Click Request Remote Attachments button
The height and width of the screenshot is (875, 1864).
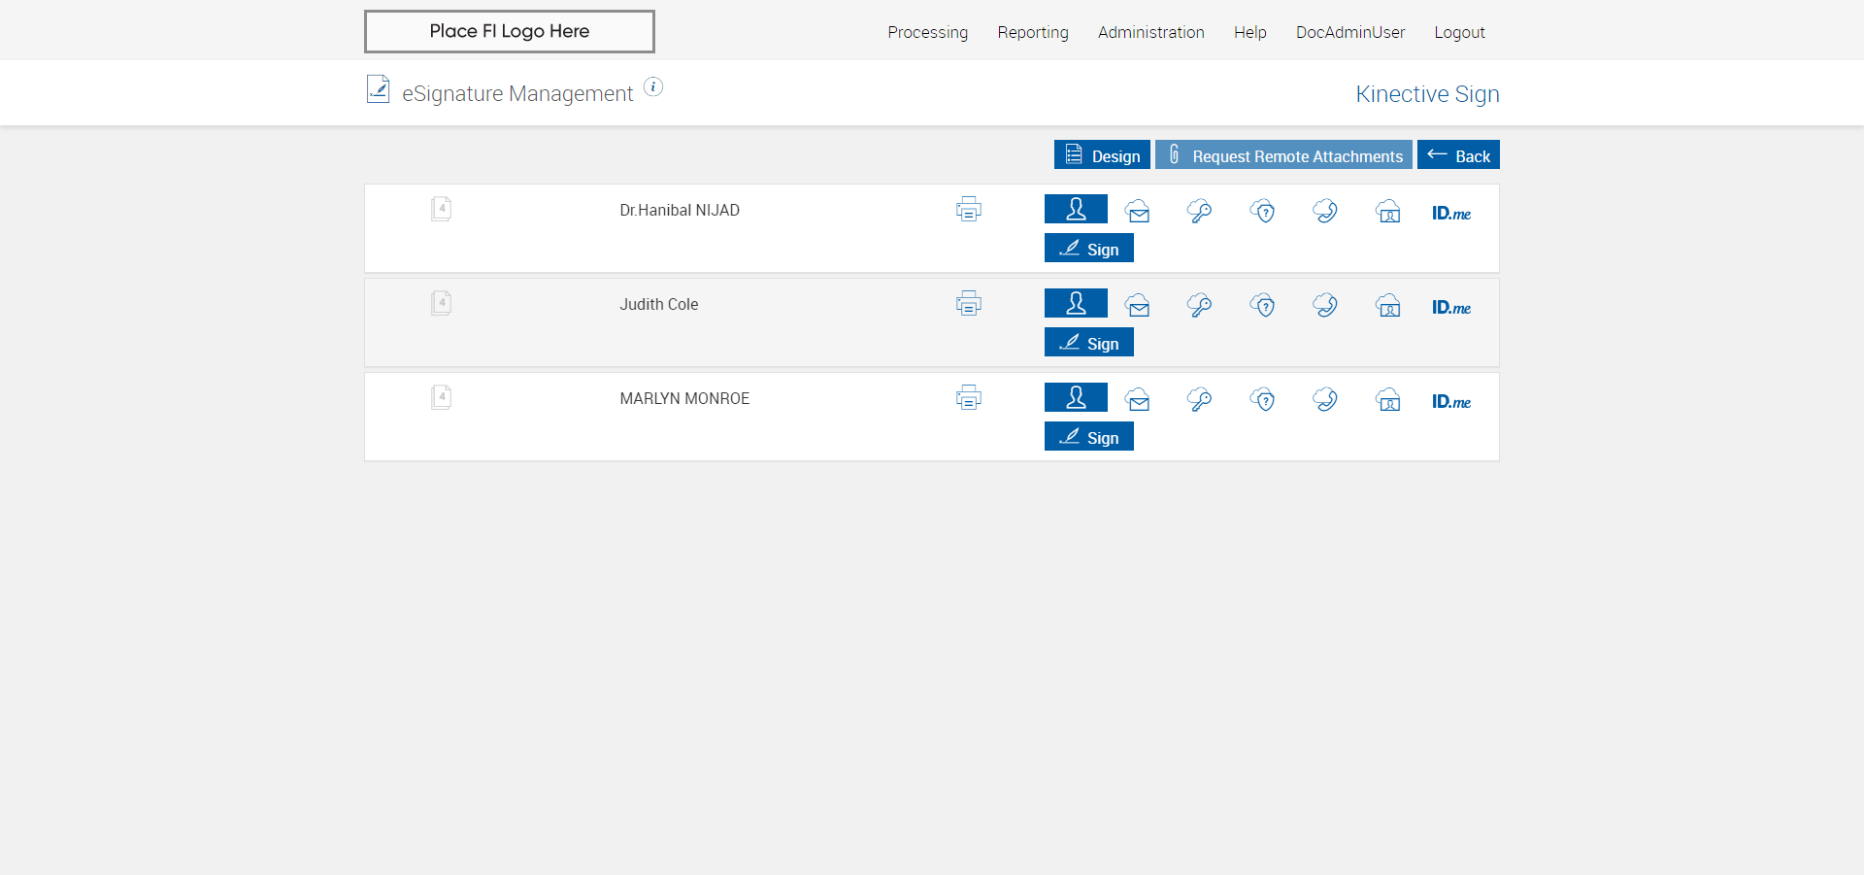pyautogui.click(x=1283, y=155)
